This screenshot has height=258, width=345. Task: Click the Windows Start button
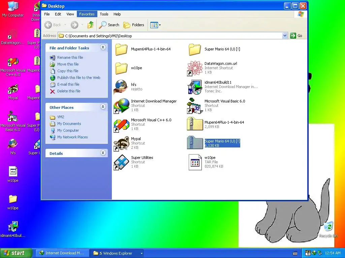pos(16,253)
